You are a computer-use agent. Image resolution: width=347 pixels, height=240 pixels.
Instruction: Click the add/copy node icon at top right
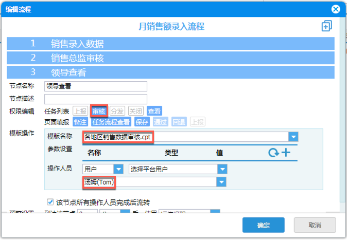[x=326, y=26]
